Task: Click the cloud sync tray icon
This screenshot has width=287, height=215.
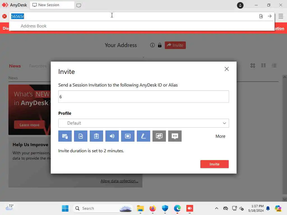Action: [226, 208]
